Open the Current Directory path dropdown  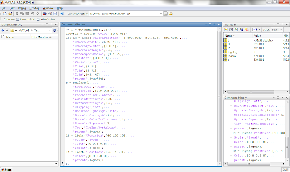(x=161, y=14)
